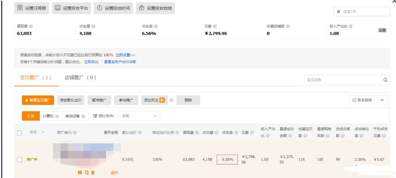Select the 移动设备 device tab
Image resolution: width=396 pixels, height=178 pixels.
(75, 116)
